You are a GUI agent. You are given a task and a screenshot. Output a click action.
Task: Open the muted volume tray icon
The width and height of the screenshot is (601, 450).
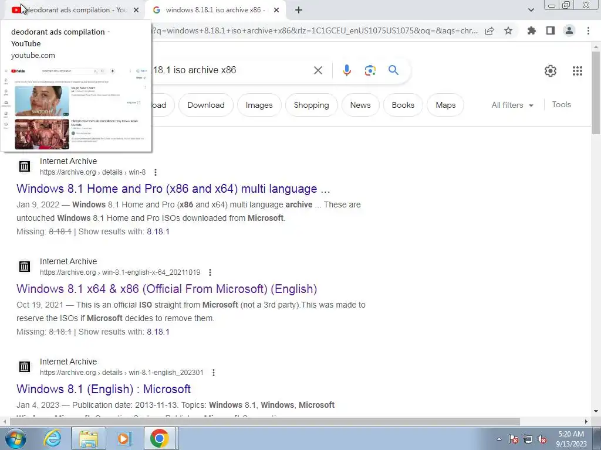(542, 439)
